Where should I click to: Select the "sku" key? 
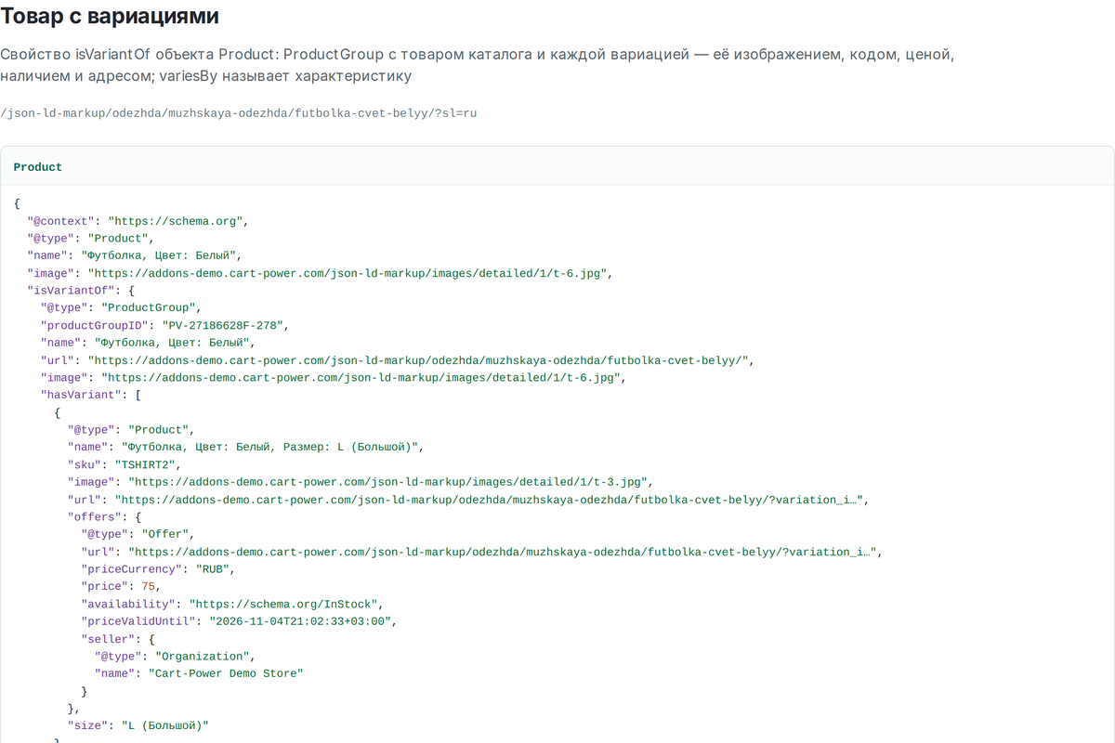tap(85, 465)
